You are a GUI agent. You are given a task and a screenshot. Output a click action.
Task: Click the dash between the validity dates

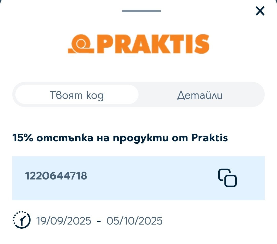(x=99, y=221)
